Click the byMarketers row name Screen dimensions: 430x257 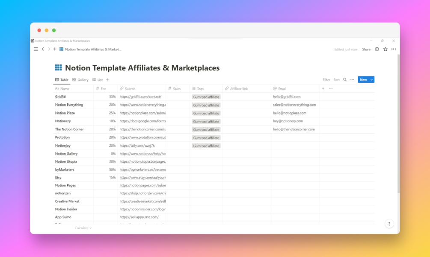(x=65, y=169)
